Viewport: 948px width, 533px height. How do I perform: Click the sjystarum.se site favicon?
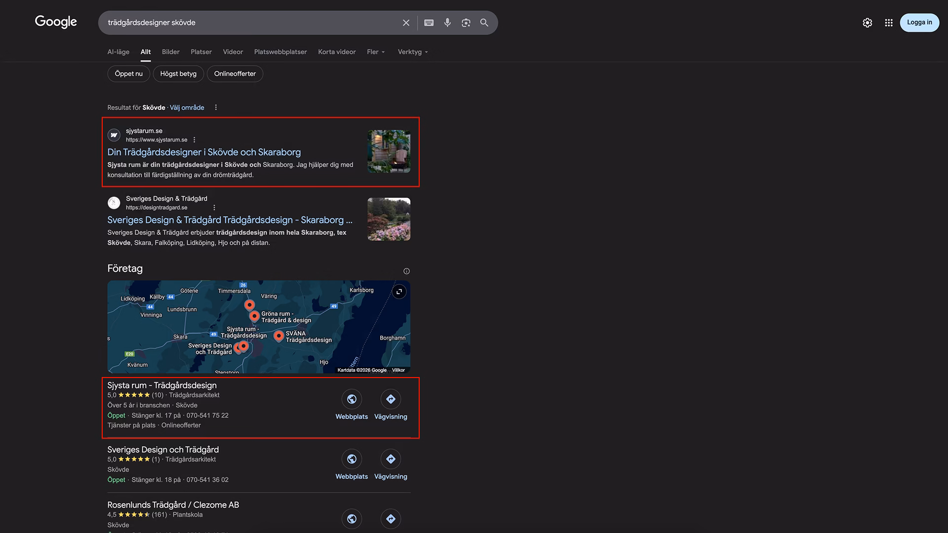click(x=114, y=135)
